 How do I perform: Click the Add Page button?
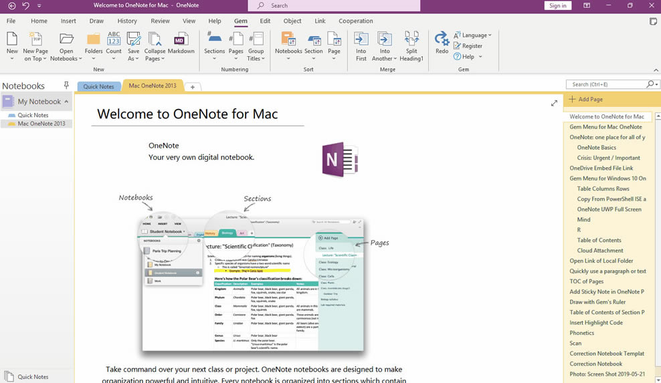click(x=586, y=99)
